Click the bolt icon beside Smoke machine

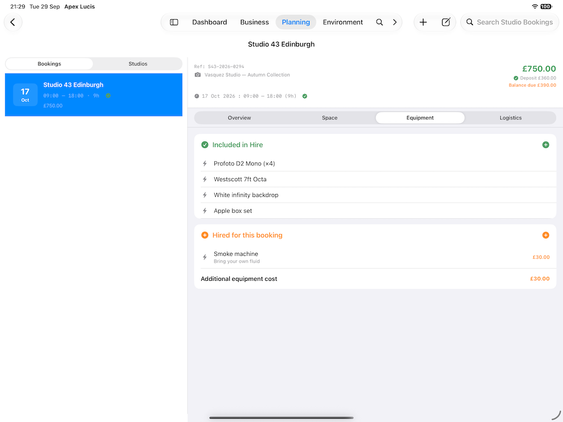click(205, 257)
